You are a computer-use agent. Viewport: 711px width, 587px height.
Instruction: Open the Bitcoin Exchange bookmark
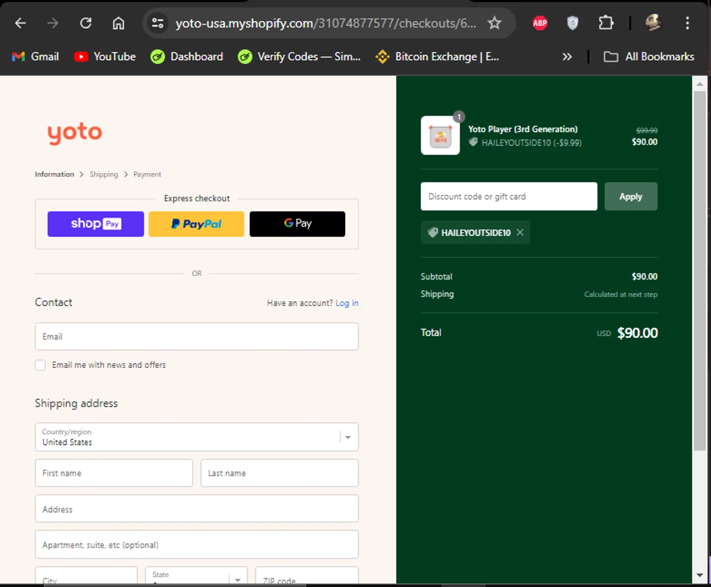[x=437, y=57]
